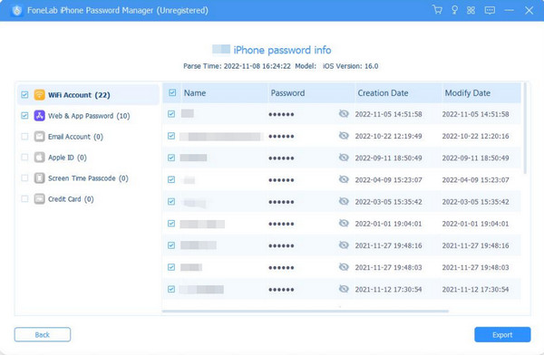Click modify date 2021-11-12 17:30:54 cell
544x355 pixels.
pyautogui.click(x=475, y=289)
